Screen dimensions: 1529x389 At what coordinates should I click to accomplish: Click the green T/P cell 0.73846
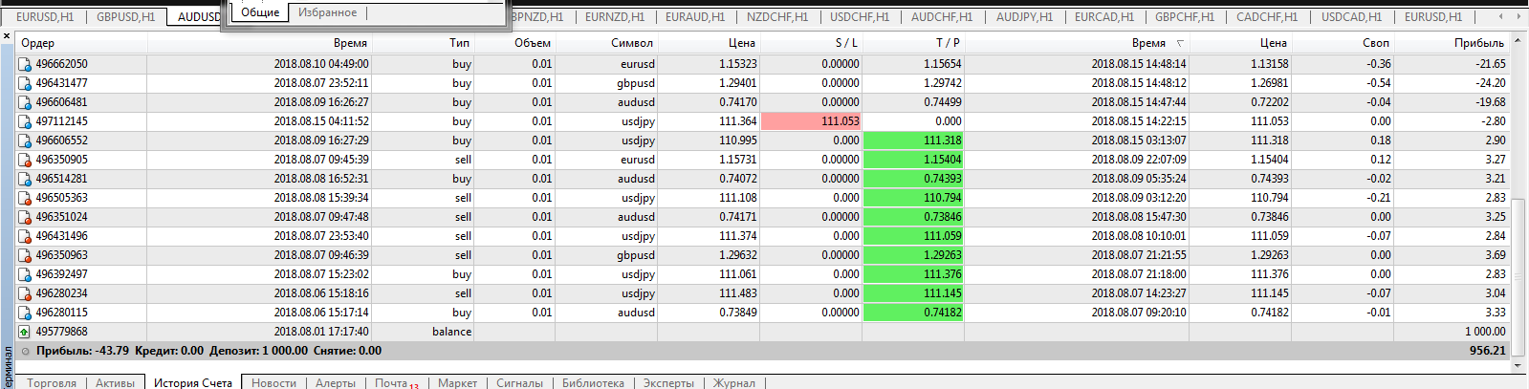coord(913,217)
